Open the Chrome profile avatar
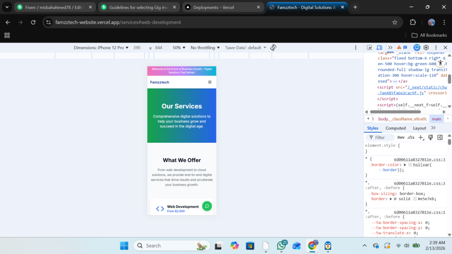452x254 pixels. [432, 22]
